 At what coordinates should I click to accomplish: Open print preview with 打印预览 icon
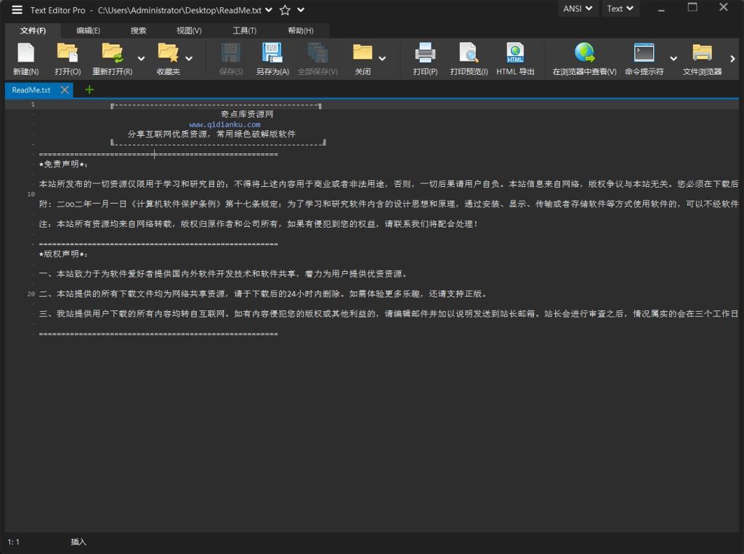pyautogui.click(x=469, y=54)
